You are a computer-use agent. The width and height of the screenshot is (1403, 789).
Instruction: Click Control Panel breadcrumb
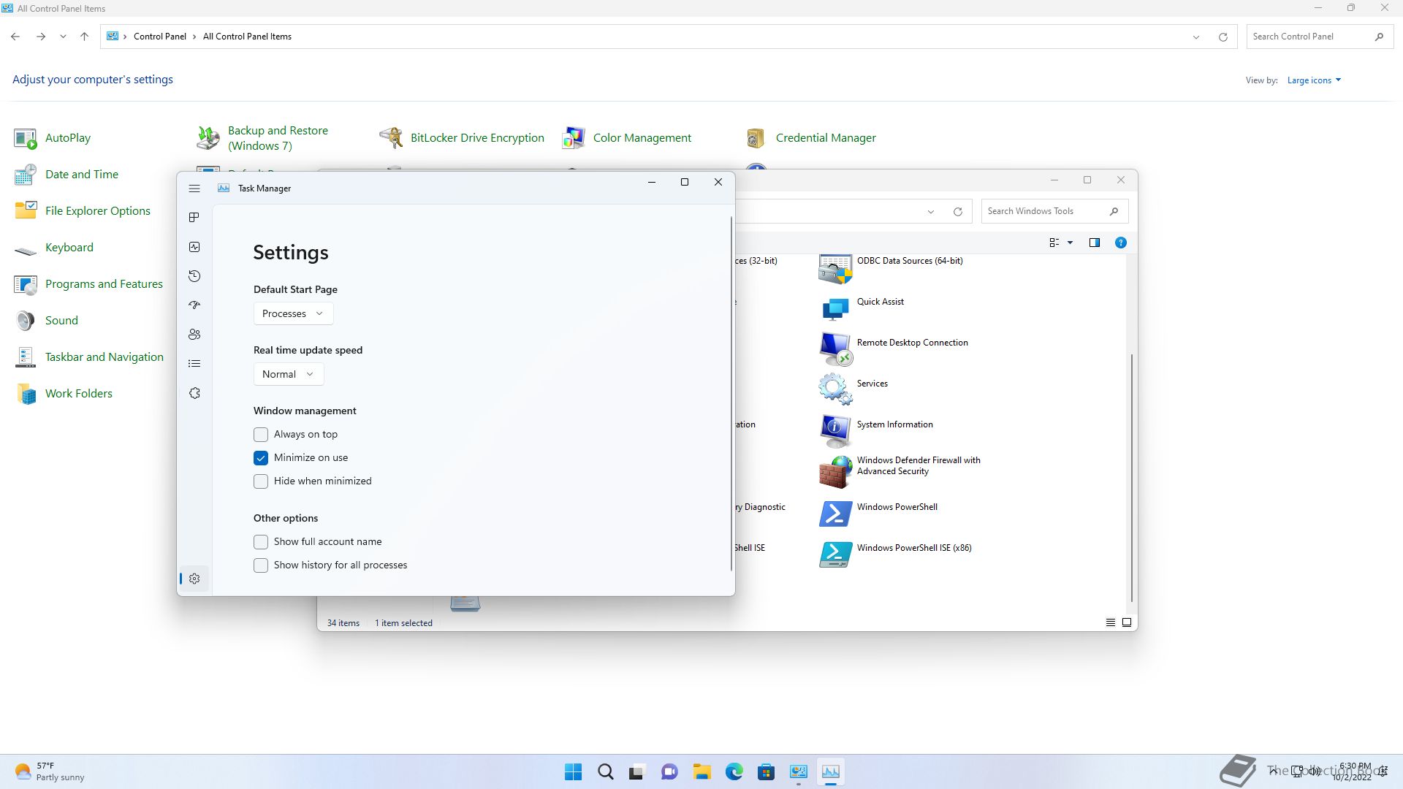[160, 37]
